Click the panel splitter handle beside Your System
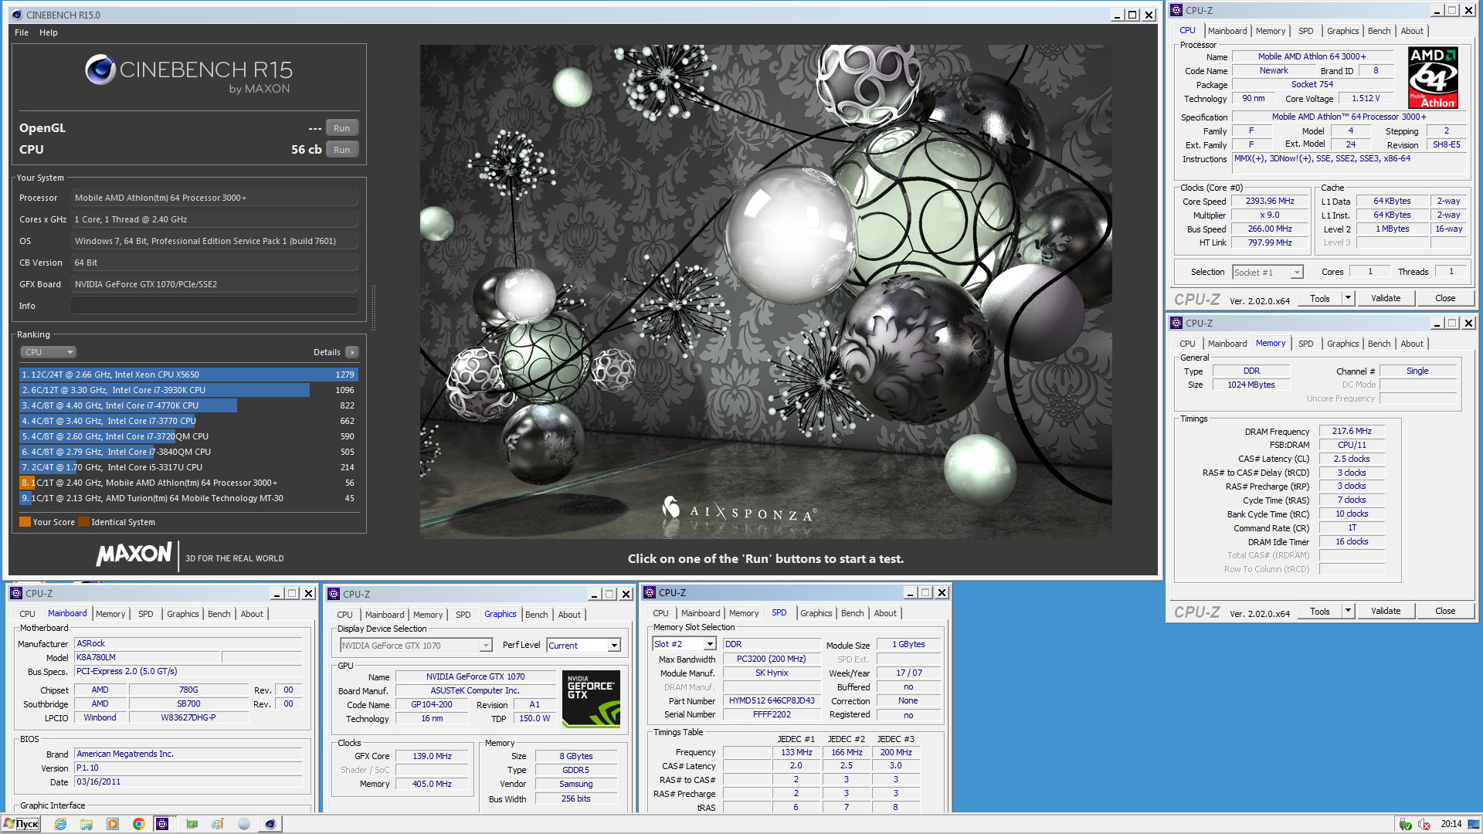The image size is (1483, 834). point(374,307)
